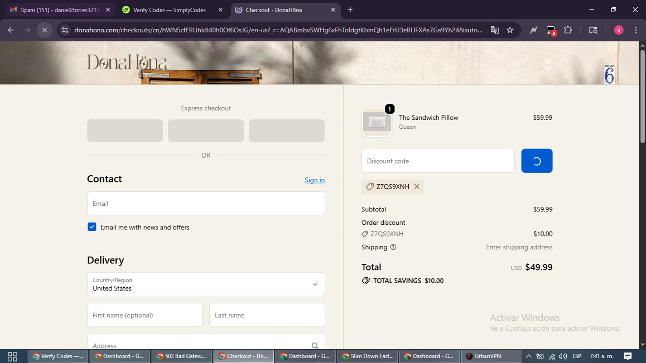Switch to Verify Codes SimplyCodes tab
Image resolution: width=646 pixels, height=363 pixels.
[x=170, y=10]
